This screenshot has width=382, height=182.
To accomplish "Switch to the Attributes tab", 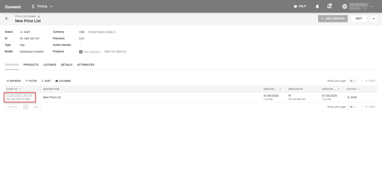I will (85, 65).
